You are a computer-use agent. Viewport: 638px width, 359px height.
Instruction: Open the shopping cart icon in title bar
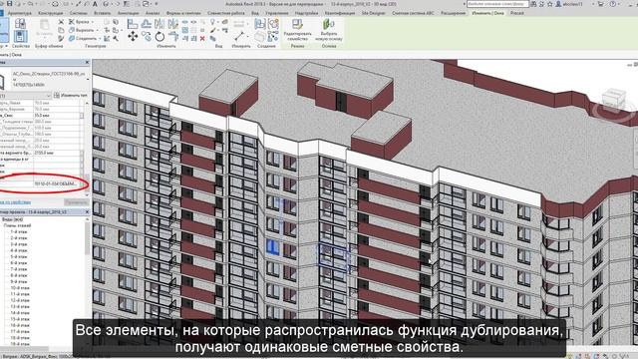coord(600,4)
